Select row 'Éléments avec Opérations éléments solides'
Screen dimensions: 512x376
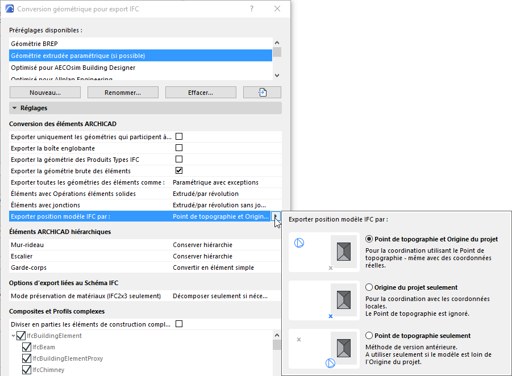coord(145,194)
